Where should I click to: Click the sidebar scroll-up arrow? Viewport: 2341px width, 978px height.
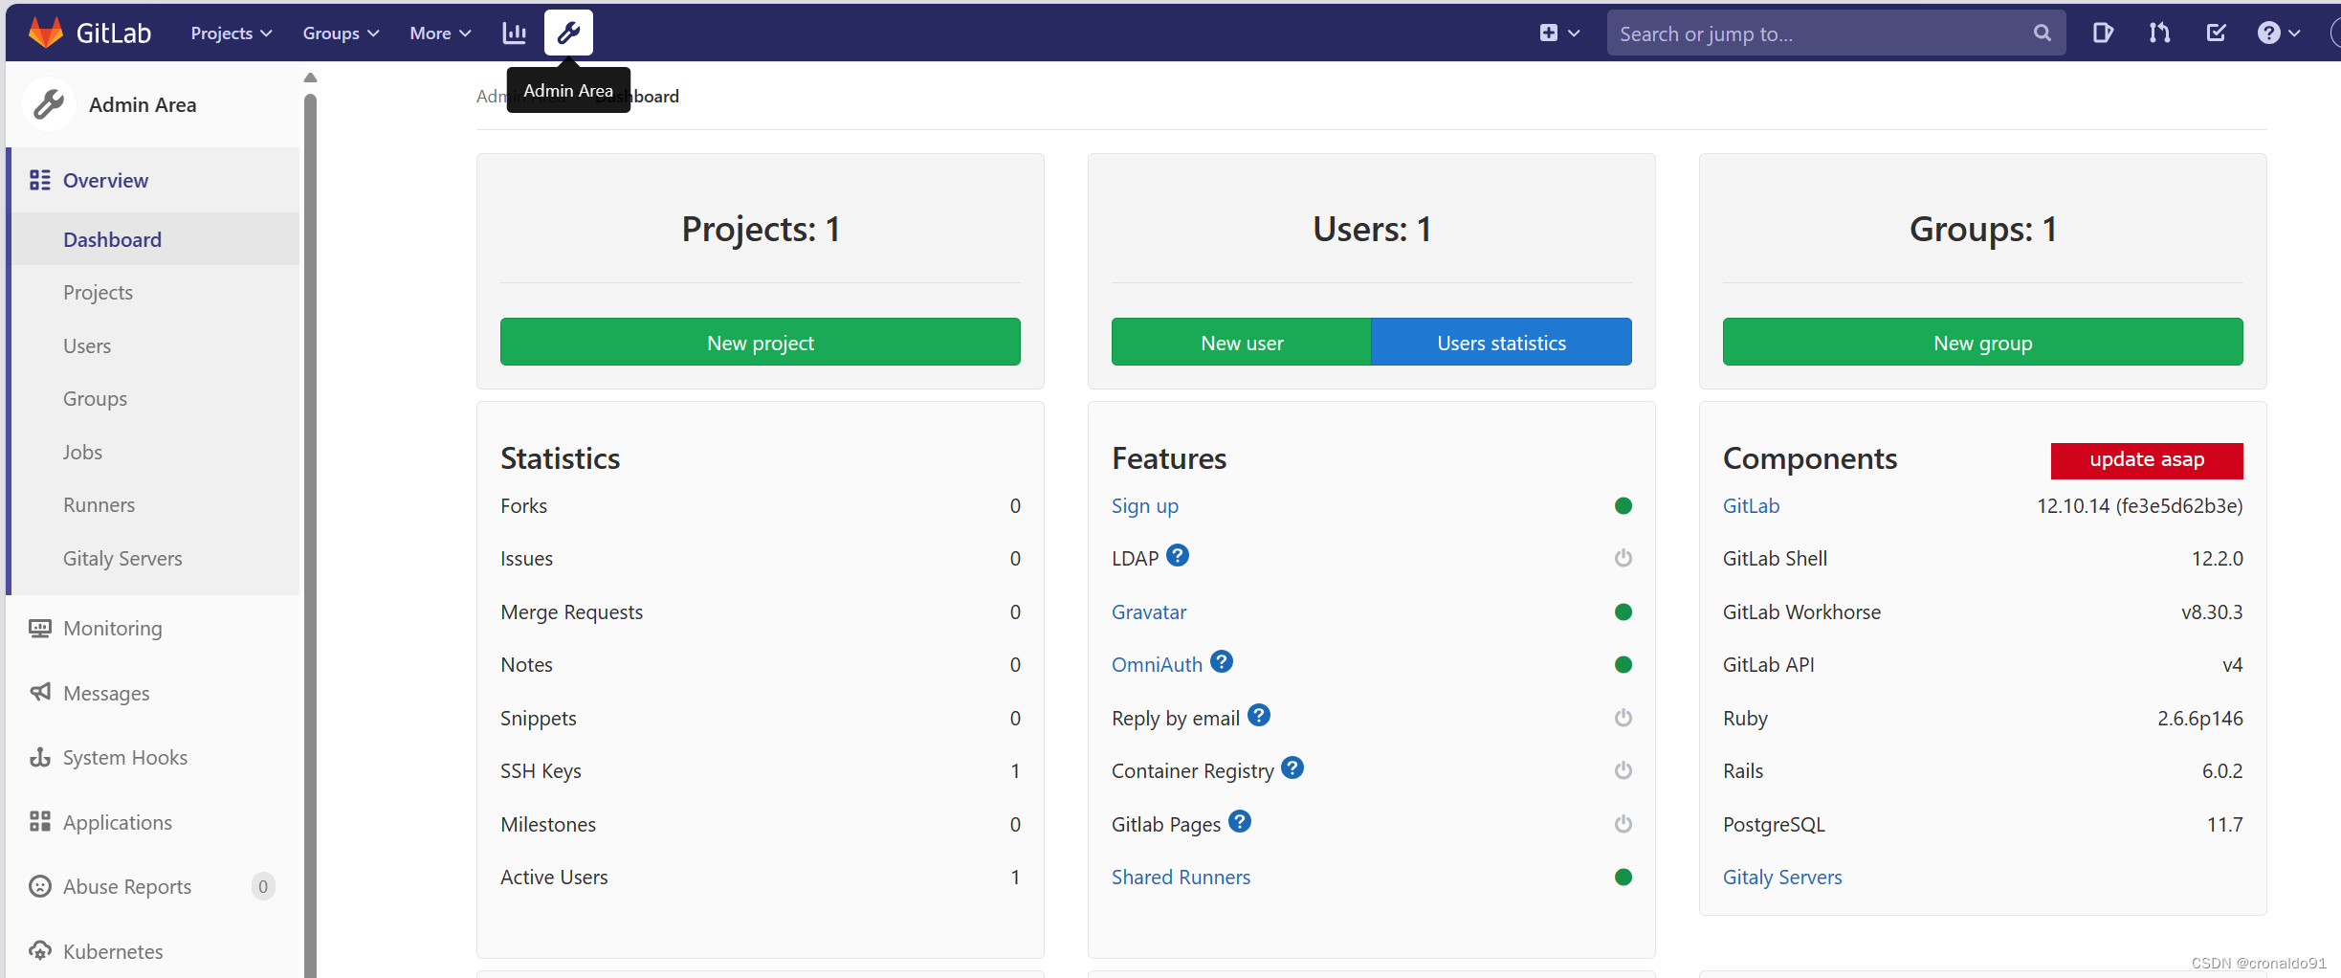310,78
